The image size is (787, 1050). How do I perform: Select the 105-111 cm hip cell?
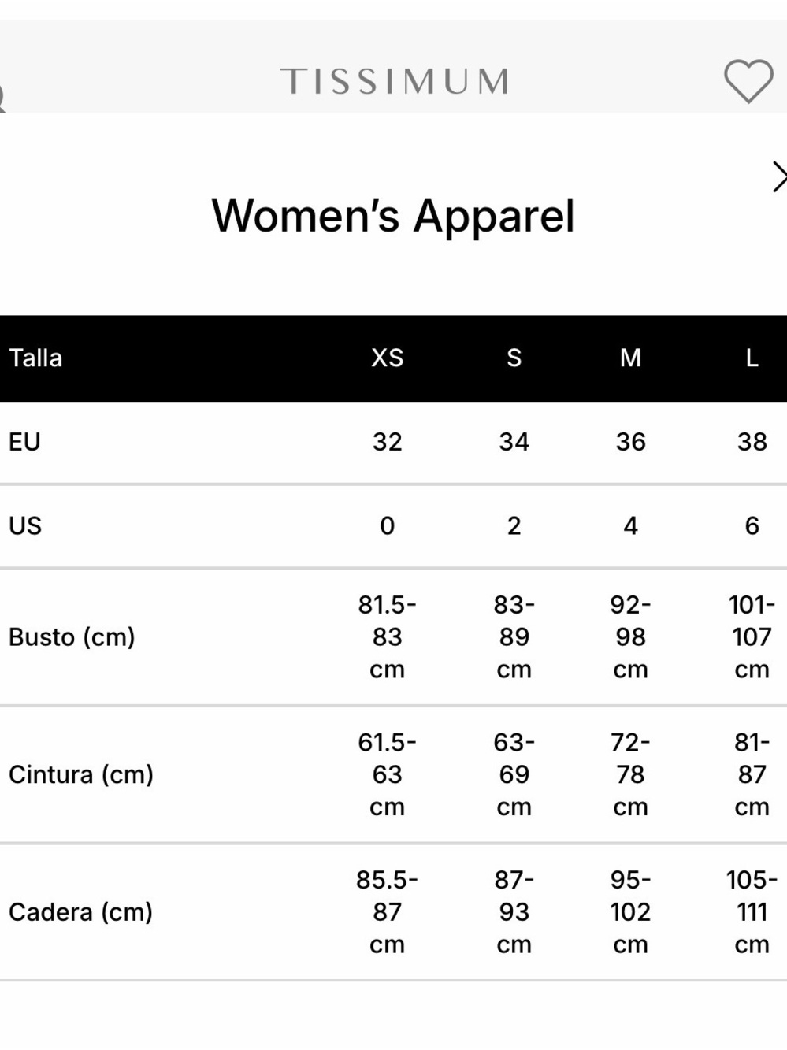[x=752, y=912]
